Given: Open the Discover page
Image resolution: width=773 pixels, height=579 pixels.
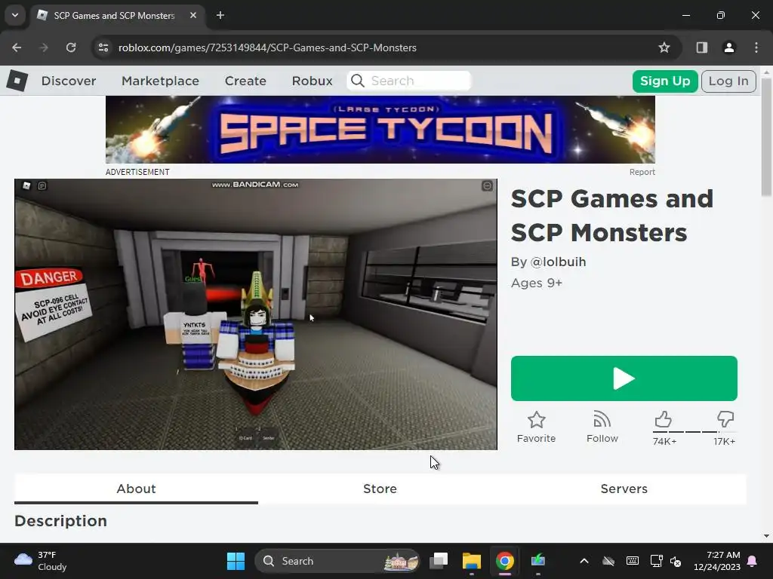Looking at the screenshot, I should 69,81.
